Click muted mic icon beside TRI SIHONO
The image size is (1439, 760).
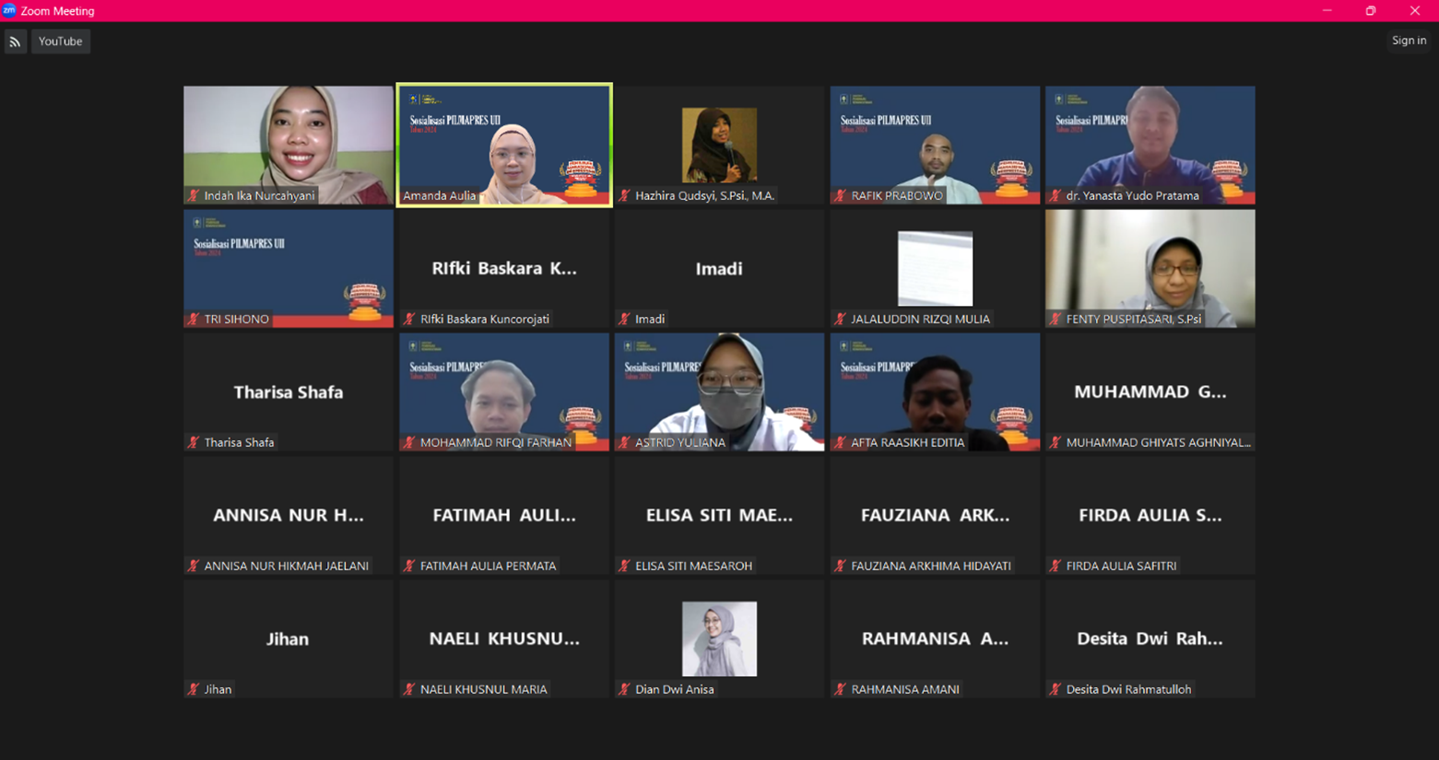click(194, 319)
